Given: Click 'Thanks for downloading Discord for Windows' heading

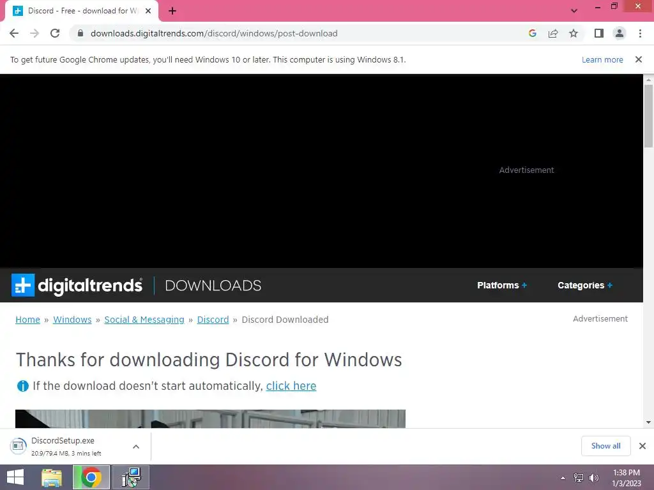Looking at the screenshot, I should [209, 360].
